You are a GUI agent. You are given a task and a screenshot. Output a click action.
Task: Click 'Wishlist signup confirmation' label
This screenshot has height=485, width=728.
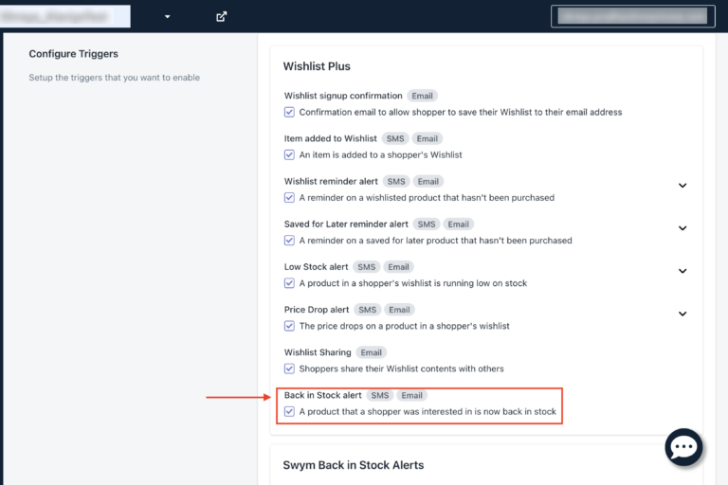[343, 96]
